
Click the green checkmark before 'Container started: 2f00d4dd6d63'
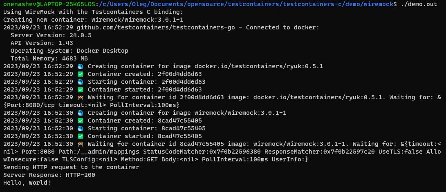coord(81,89)
